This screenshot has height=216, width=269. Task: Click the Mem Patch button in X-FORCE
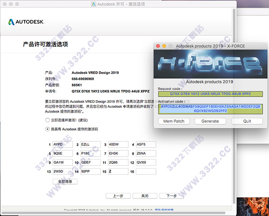(174, 121)
